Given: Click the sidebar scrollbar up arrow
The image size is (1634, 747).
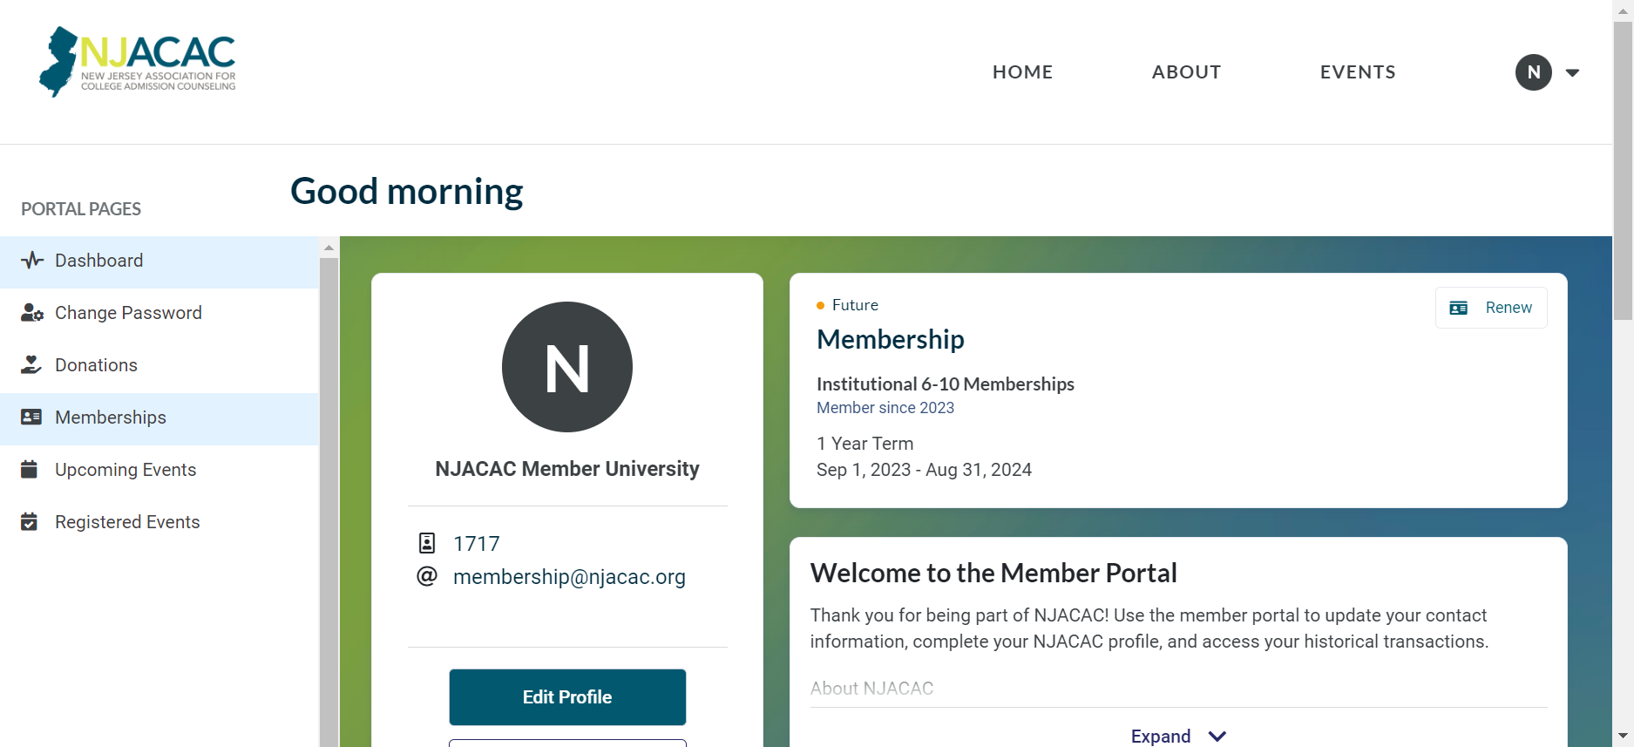Looking at the screenshot, I should [x=329, y=248].
